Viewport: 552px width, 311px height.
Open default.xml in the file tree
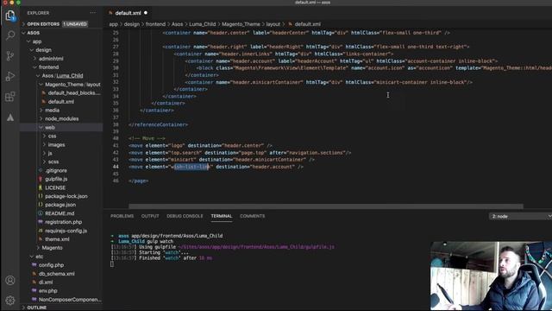61,102
